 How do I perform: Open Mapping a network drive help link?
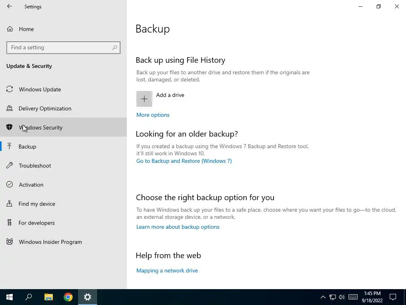[x=167, y=270]
